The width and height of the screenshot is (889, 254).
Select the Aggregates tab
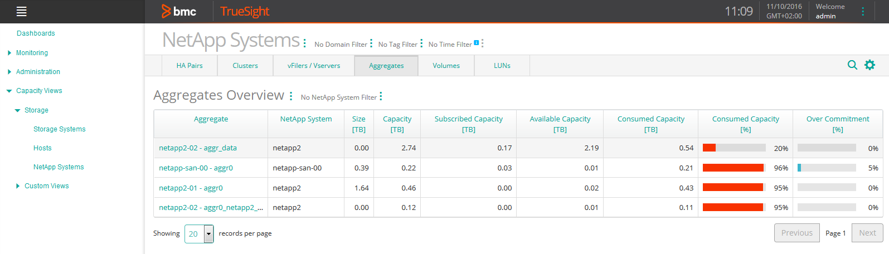click(386, 66)
